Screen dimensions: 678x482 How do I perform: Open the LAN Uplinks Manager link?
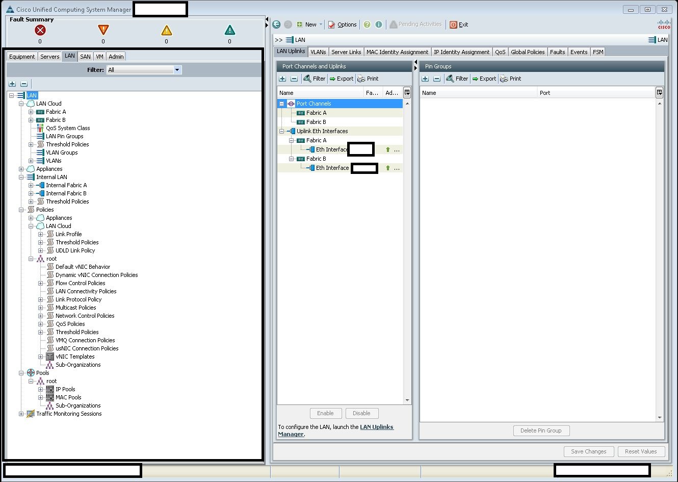(377, 427)
